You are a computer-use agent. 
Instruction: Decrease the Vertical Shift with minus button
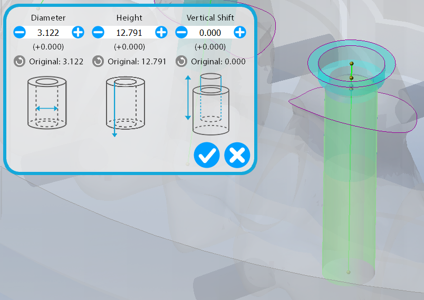[x=181, y=33]
